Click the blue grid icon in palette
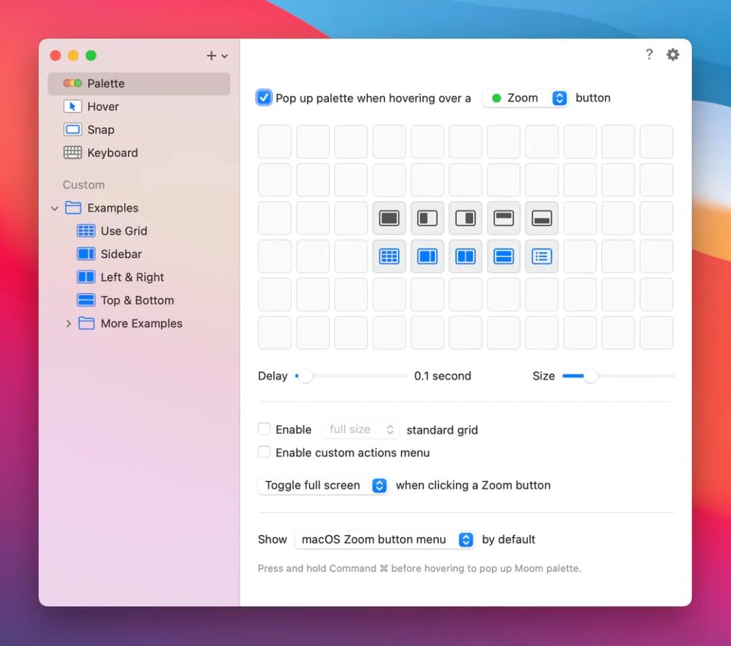The image size is (731, 646). pos(389,256)
